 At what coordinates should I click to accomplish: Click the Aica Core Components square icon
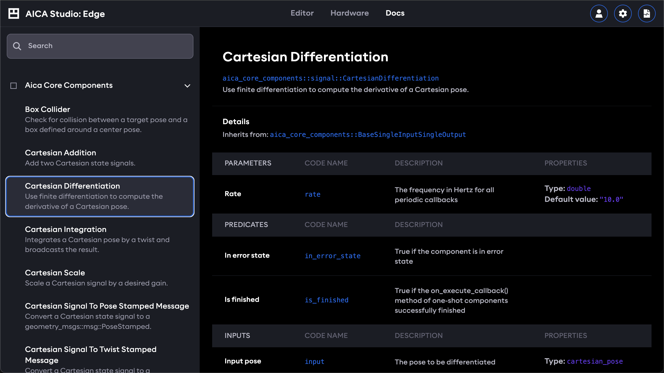[x=14, y=85]
